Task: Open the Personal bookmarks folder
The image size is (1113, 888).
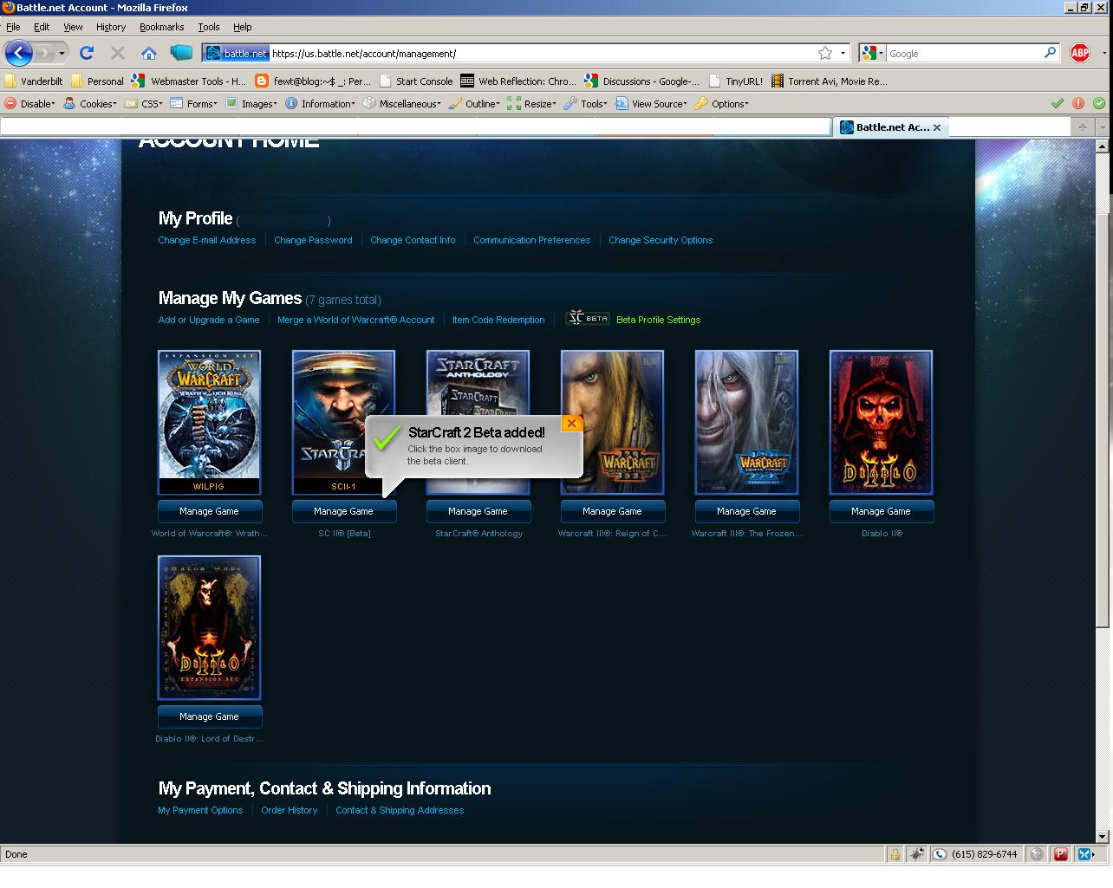Action: (x=97, y=81)
